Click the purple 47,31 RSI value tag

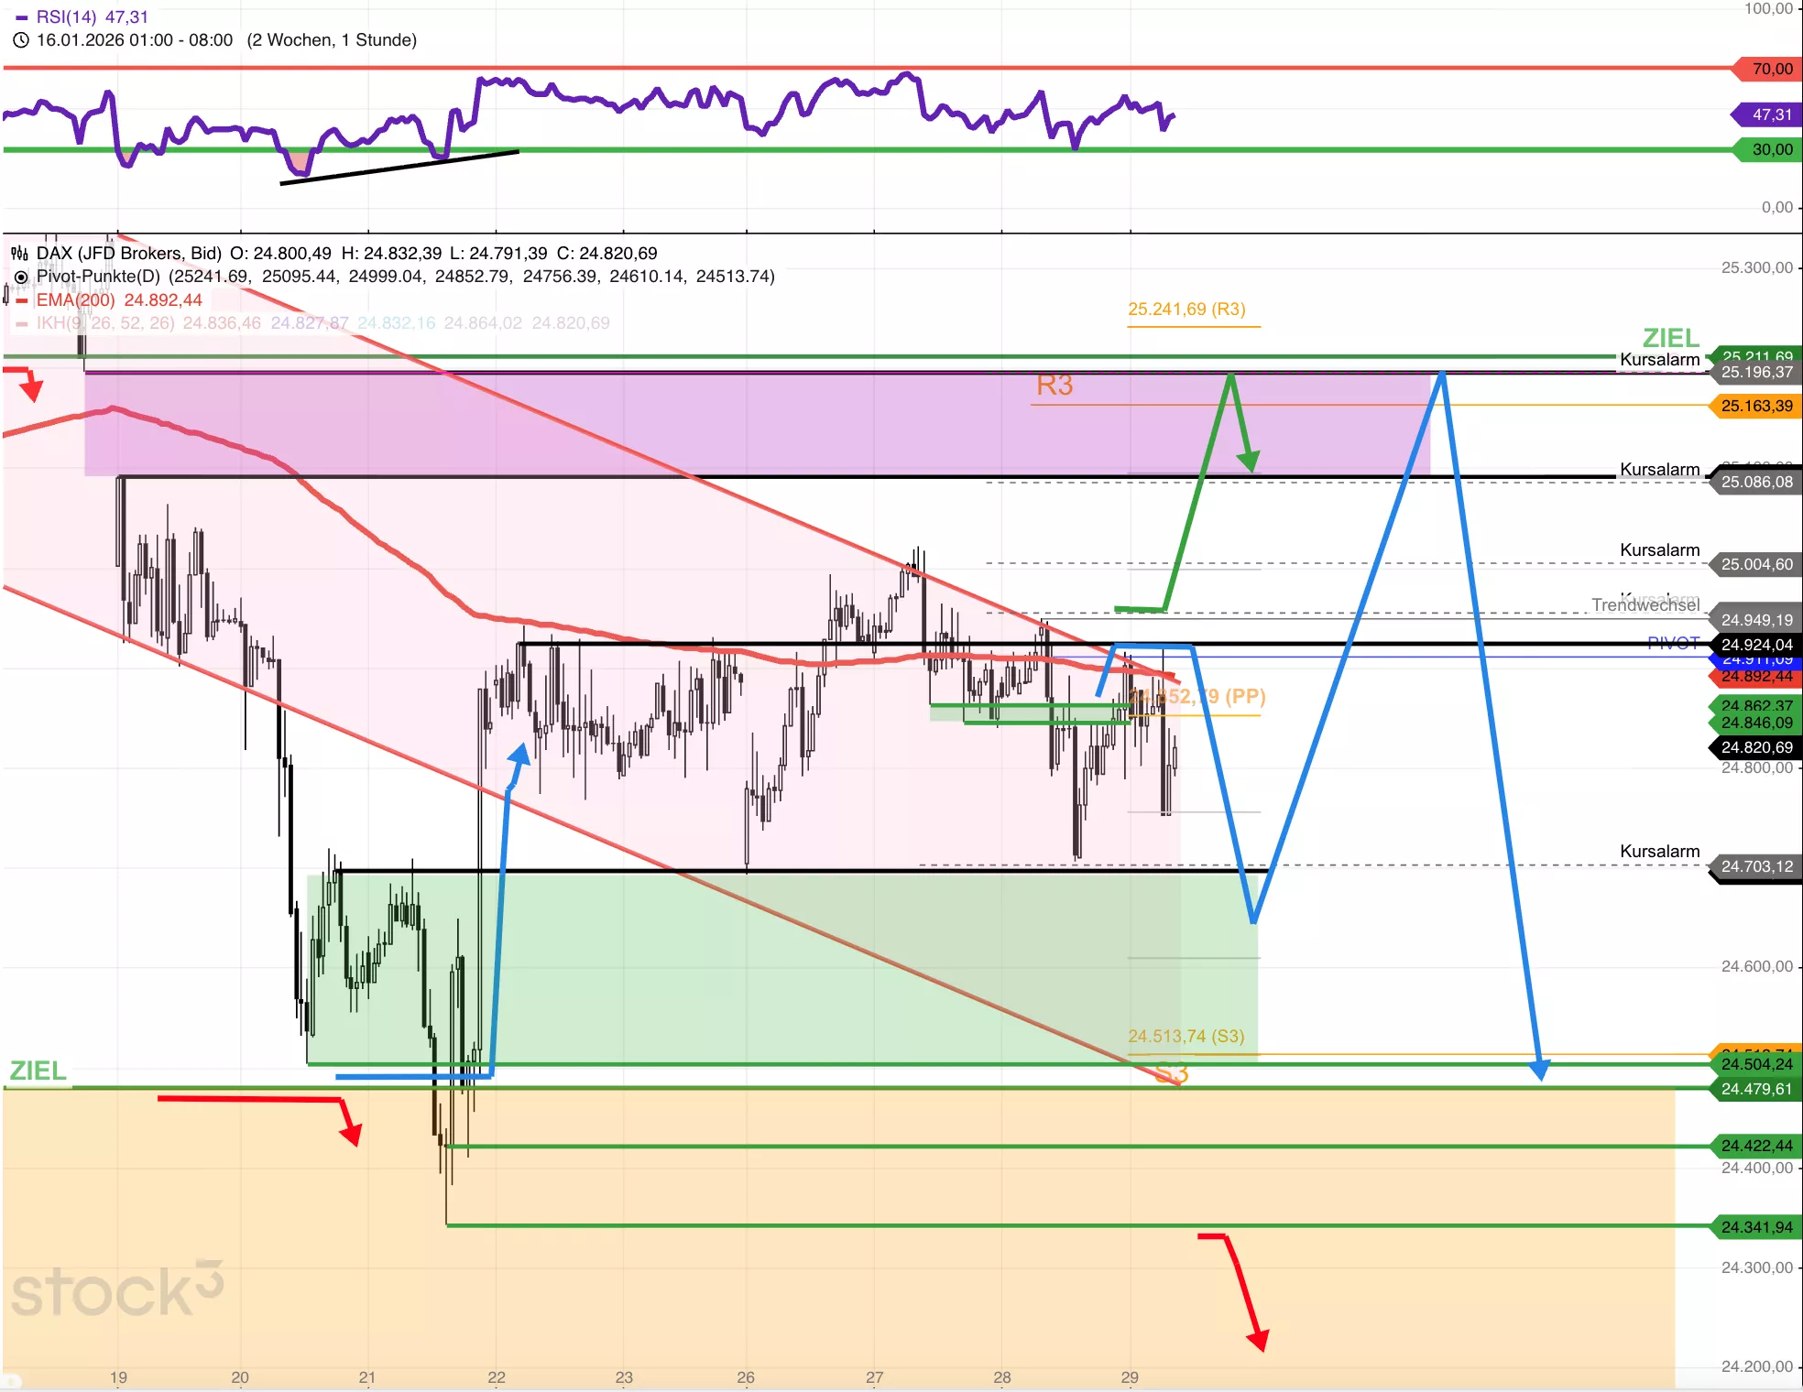click(x=1770, y=114)
